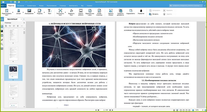Take a snapshot with Сделать снимок
The image size is (207, 112).
(x=111, y=12)
